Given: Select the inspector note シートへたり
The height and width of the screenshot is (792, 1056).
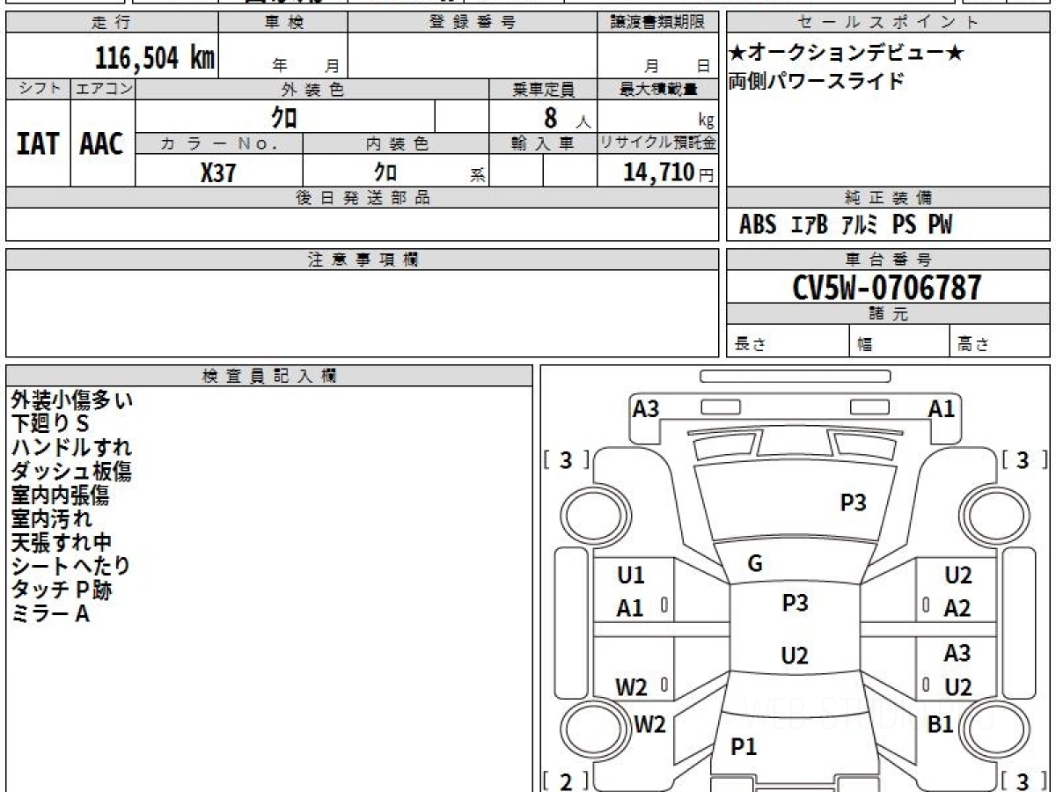Looking at the screenshot, I should pos(71,566).
